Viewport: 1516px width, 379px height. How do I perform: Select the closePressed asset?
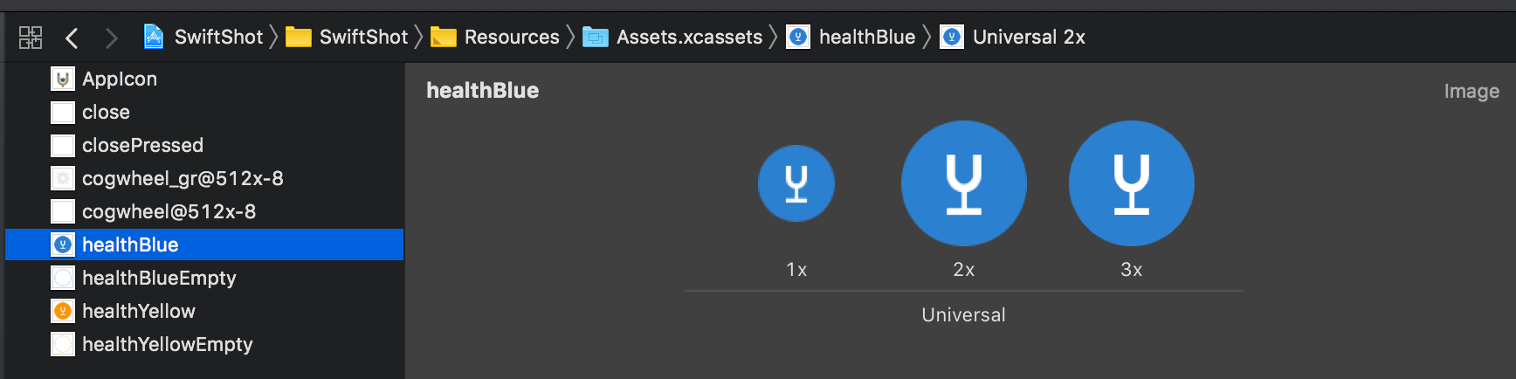point(204,145)
